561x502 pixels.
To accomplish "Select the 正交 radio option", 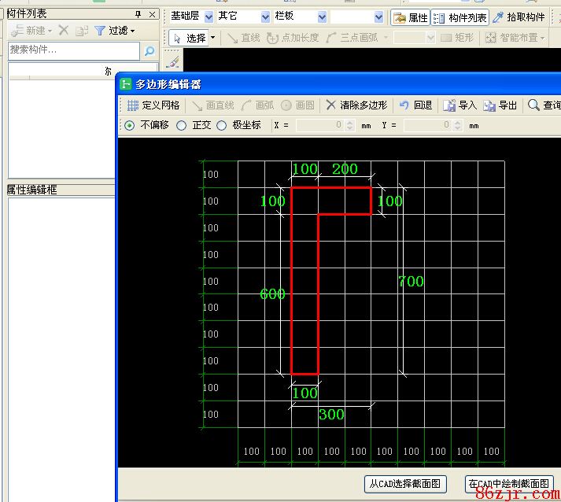I will pyautogui.click(x=182, y=125).
